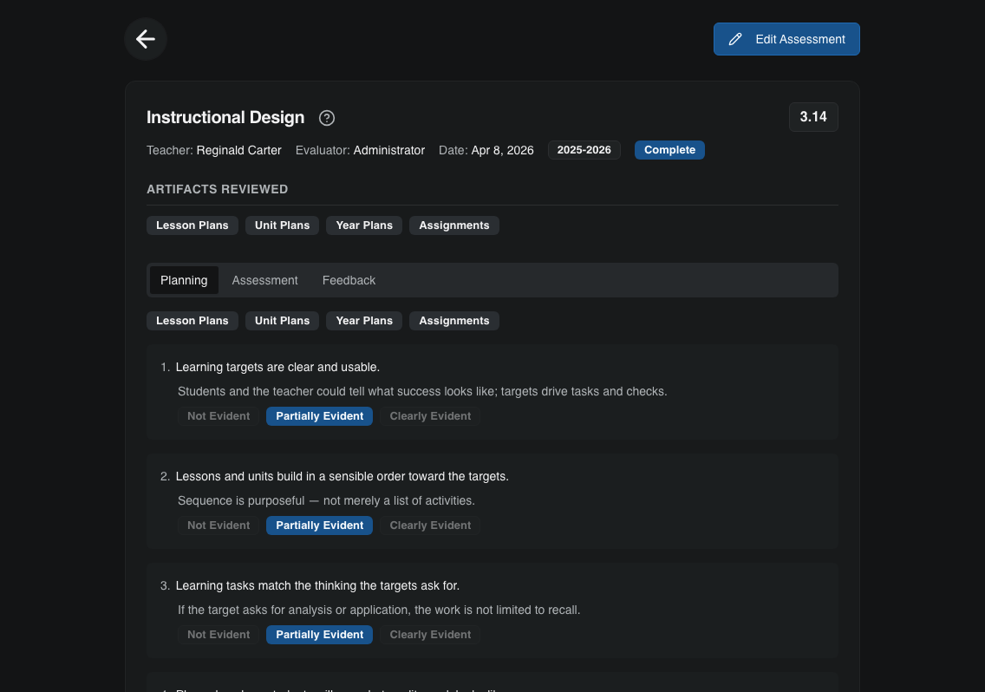Click the Assignments chip below the tabs
This screenshot has width=985, height=692.
click(454, 321)
